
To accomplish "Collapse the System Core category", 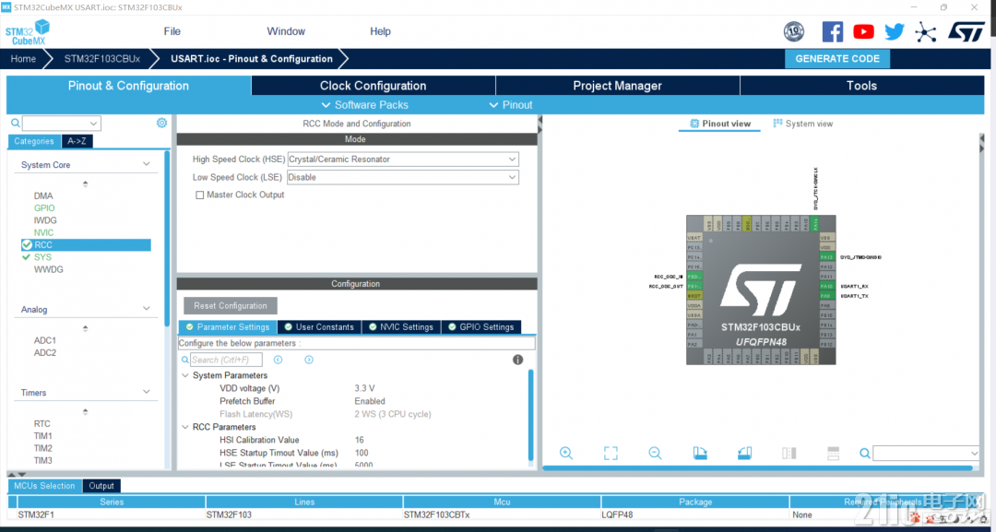I will click(147, 164).
